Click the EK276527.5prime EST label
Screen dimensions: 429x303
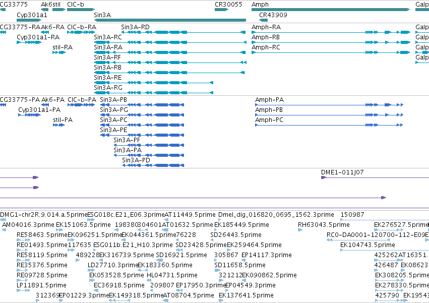401,225
